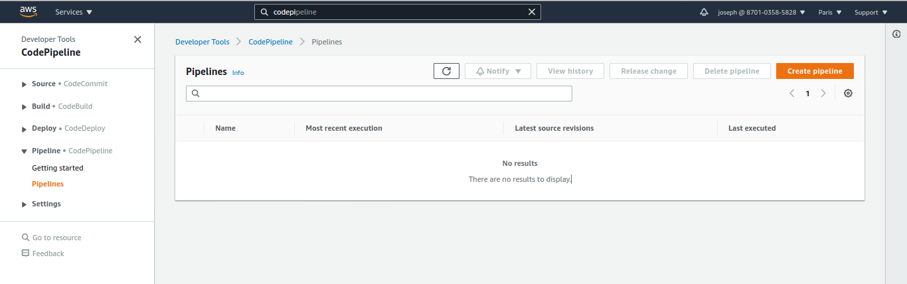Open the Paris region selector
This screenshot has height=284, width=907.
pos(829,12)
